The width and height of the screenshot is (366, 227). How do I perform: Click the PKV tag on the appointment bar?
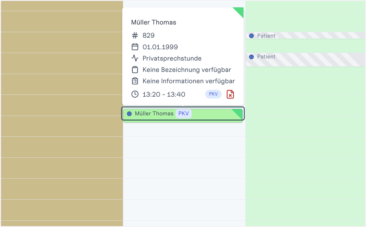184,114
